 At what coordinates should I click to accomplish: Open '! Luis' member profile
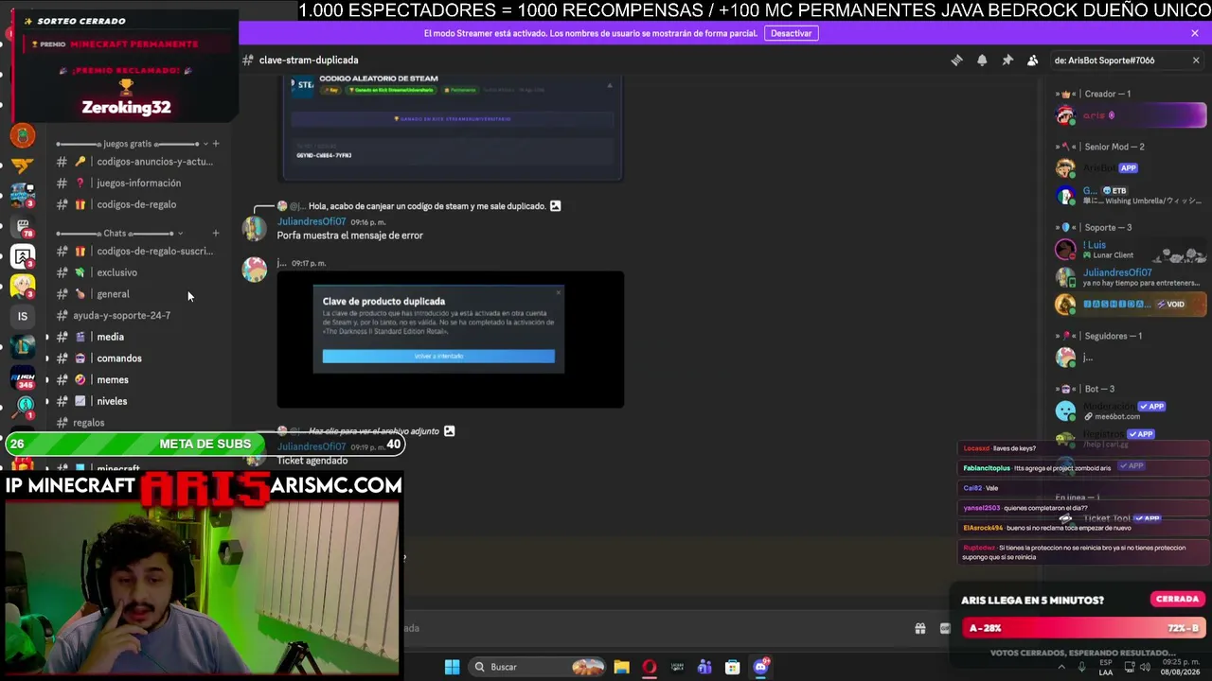[1132, 250]
